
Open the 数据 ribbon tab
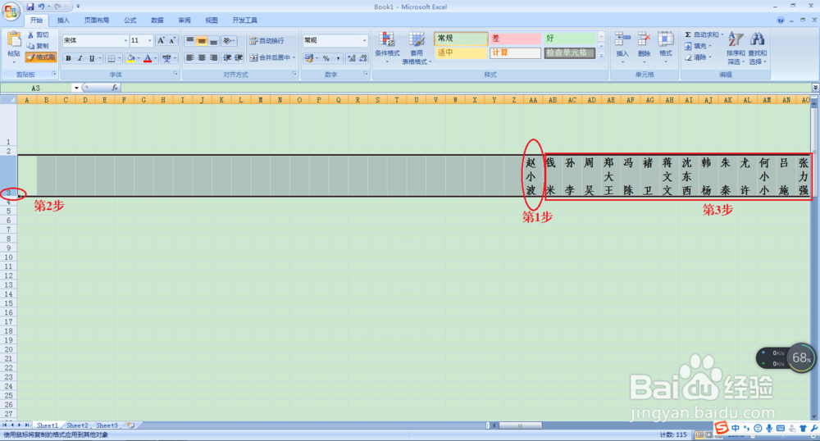(x=157, y=20)
